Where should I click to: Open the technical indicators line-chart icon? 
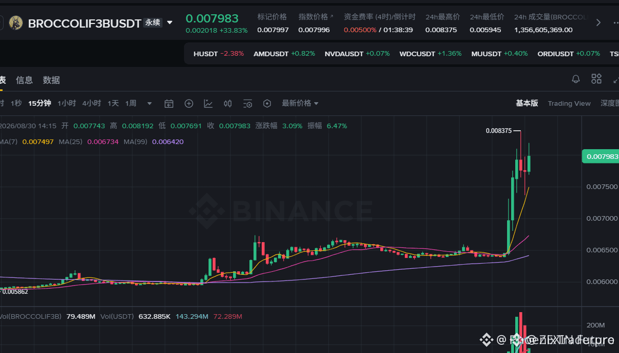click(208, 104)
